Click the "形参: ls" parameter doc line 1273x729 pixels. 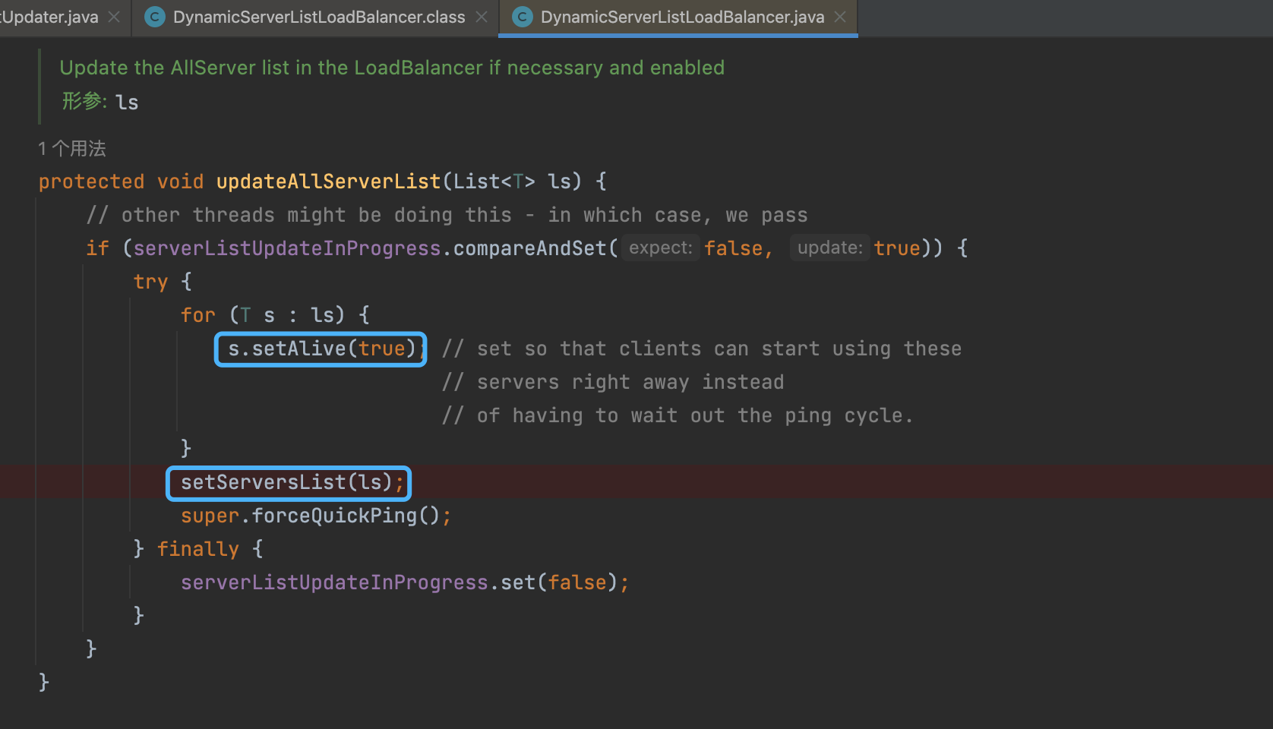pyautogui.click(x=100, y=102)
